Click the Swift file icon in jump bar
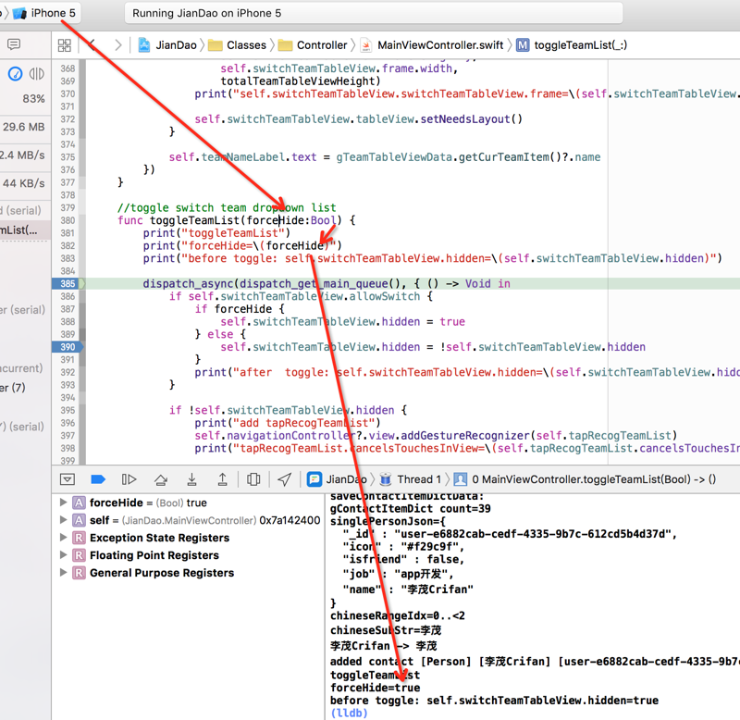The image size is (740, 720). point(366,45)
